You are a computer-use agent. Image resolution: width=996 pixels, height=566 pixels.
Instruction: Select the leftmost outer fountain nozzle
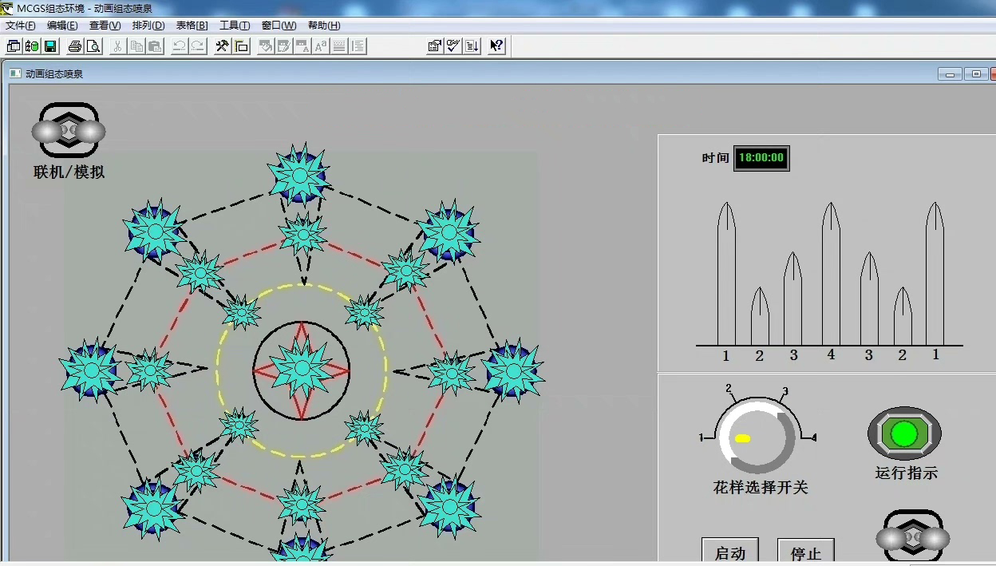[90, 370]
